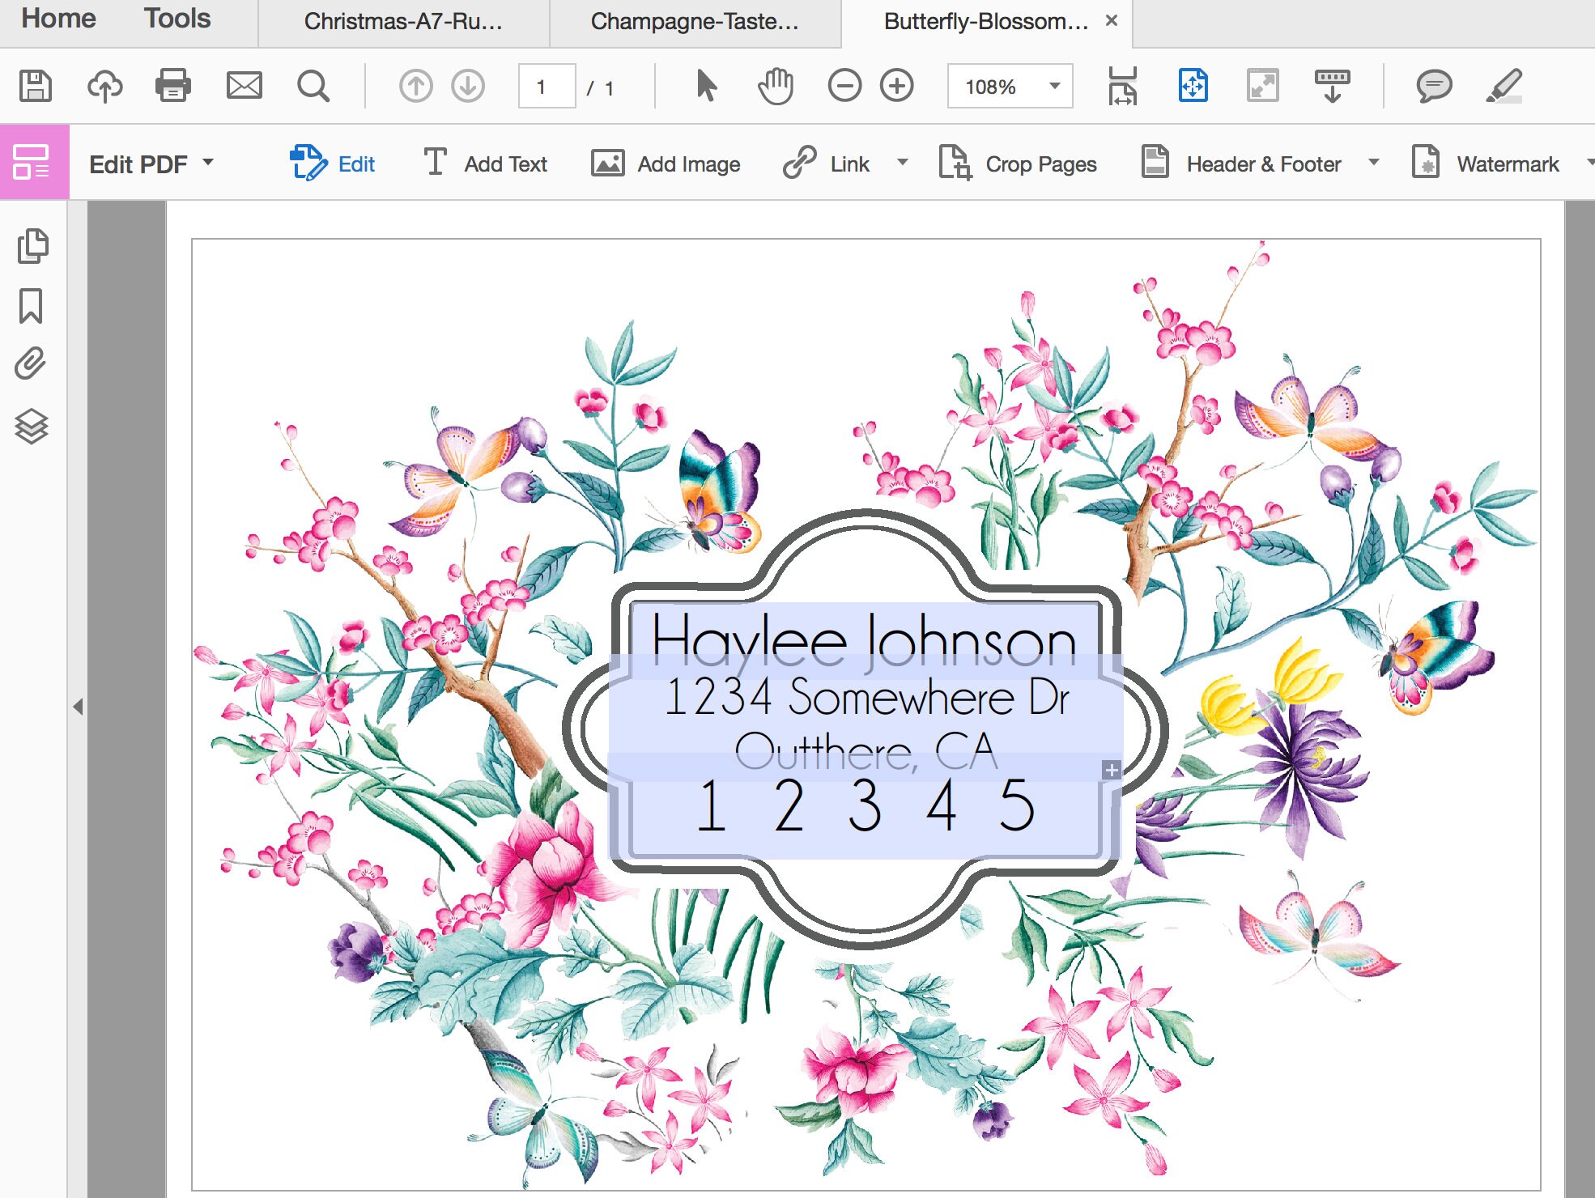
Task: Click the page number input field
Action: pyautogui.click(x=547, y=85)
